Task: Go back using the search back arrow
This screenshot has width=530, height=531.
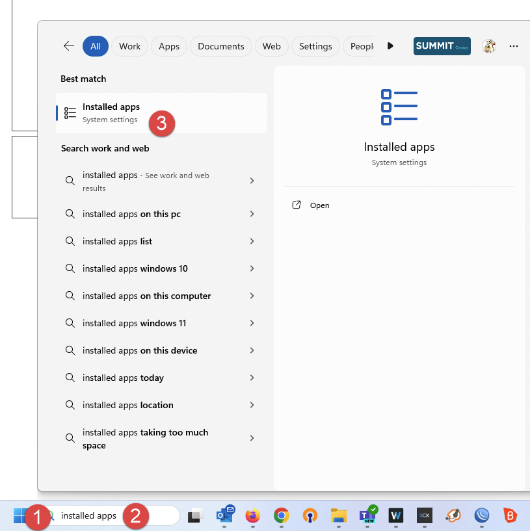Action: [x=68, y=46]
